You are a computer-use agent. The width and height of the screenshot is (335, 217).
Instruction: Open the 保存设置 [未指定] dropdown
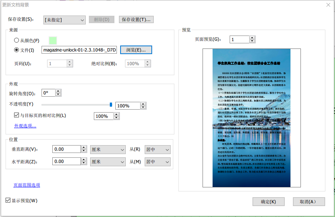64,19
